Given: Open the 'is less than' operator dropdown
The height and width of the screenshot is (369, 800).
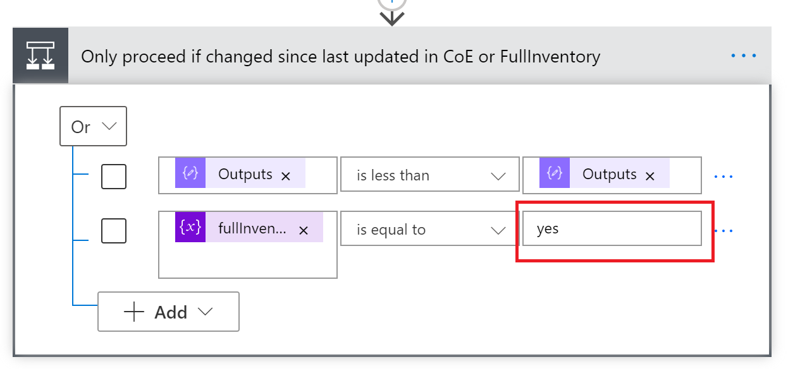Looking at the screenshot, I should (429, 175).
